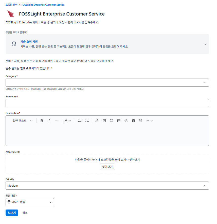Click the FOSSLight Enterprise Customer Service heading

point(62,14)
